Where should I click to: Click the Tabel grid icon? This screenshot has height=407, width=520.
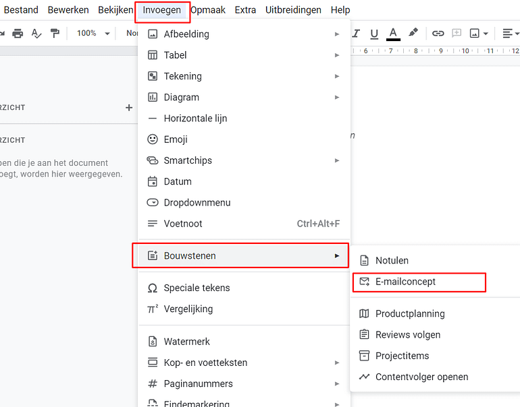point(153,55)
